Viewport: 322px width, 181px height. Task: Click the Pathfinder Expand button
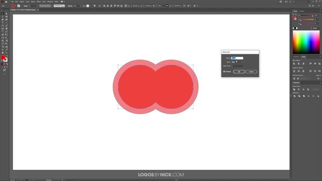316,89
